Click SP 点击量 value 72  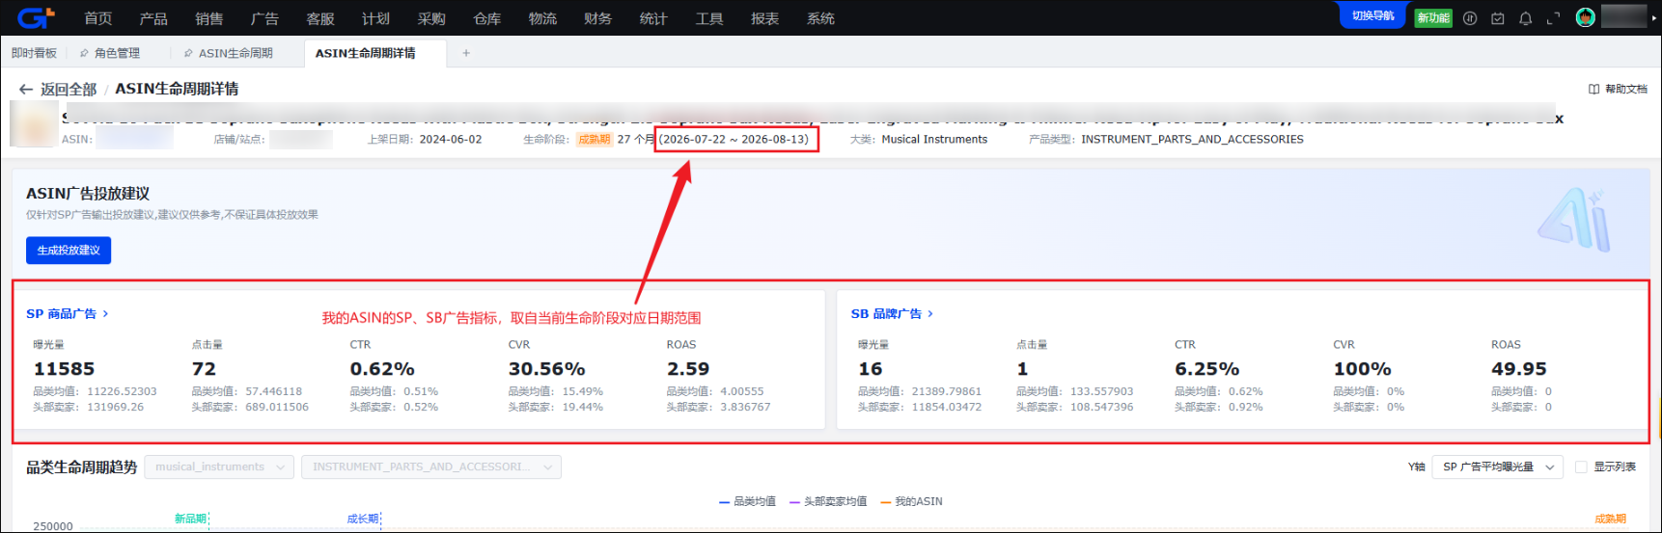pos(204,369)
